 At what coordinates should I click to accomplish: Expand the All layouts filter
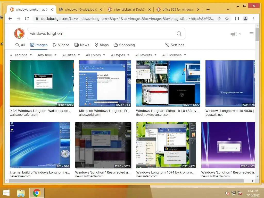pyautogui.click(x=146, y=55)
